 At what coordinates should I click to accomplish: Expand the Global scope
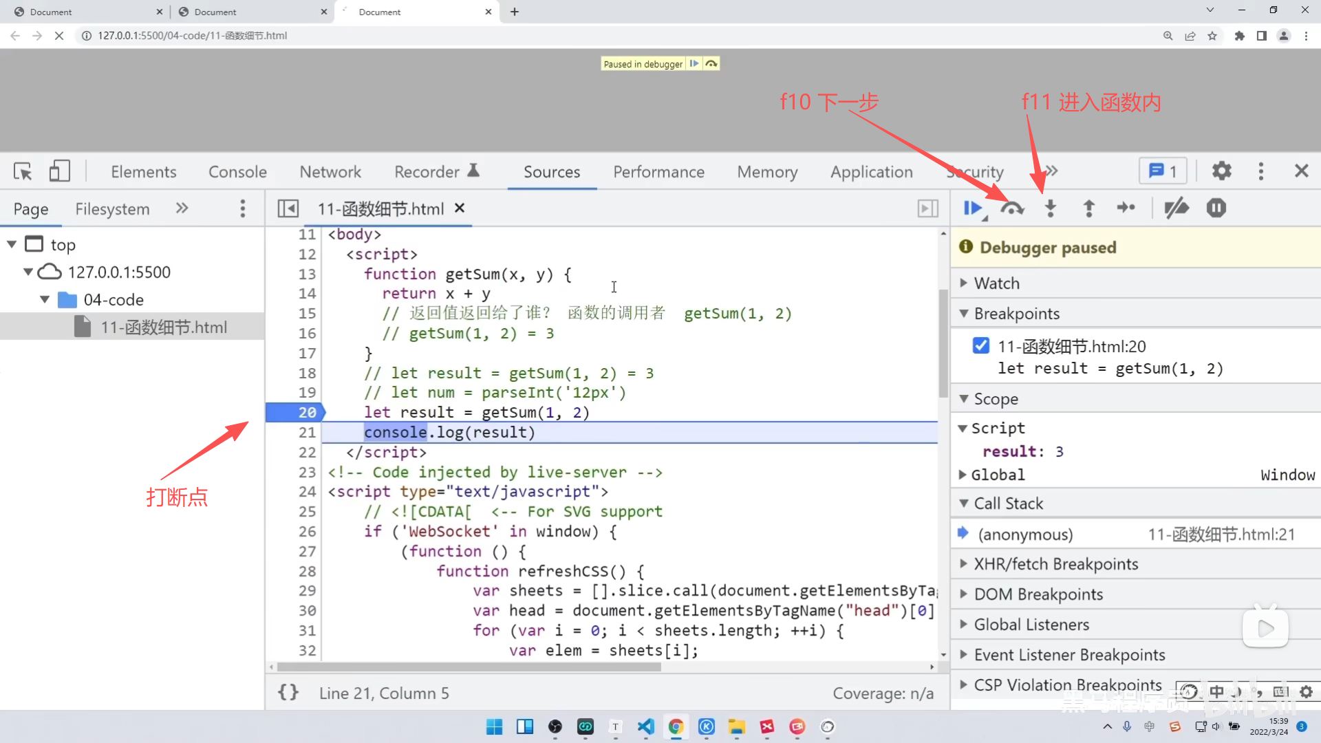[x=963, y=475]
